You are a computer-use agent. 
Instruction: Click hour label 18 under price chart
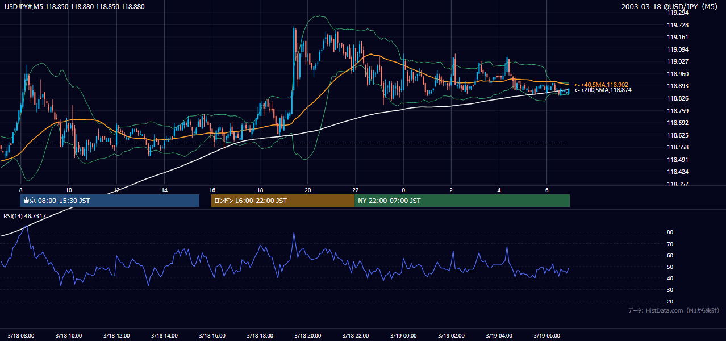coord(260,189)
